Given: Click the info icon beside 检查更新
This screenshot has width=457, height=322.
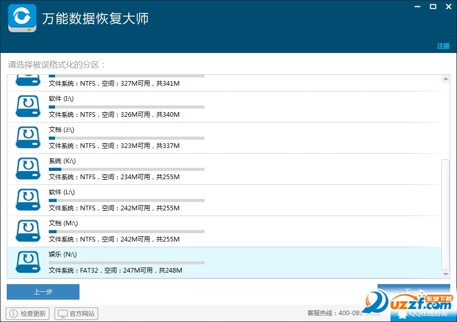Looking at the screenshot, I should point(14,314).
